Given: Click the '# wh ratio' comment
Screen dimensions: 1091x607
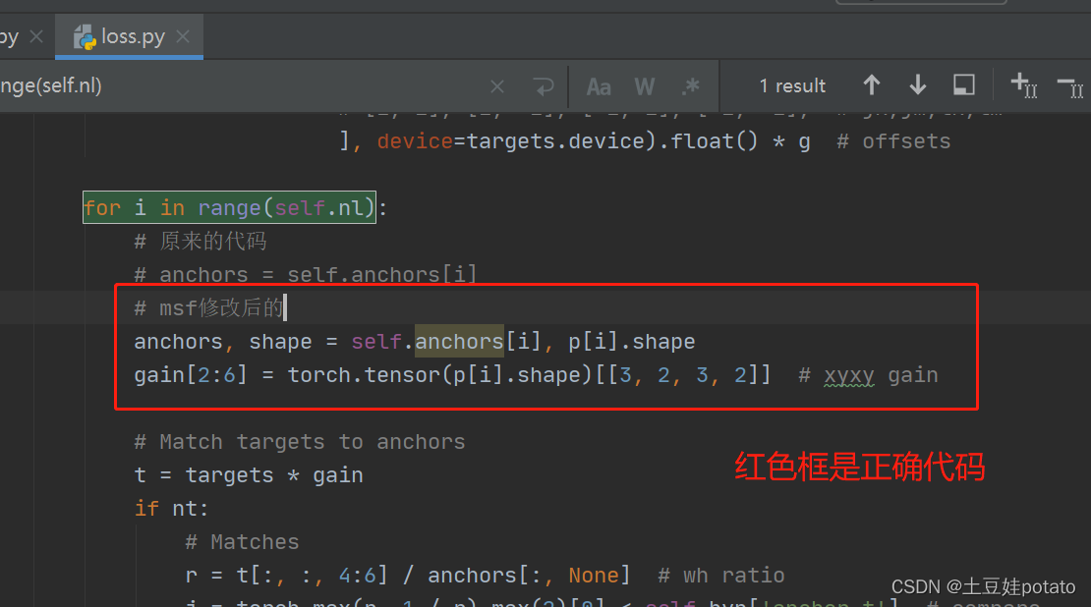Looking at the screenshot, I should pos(721,575).
